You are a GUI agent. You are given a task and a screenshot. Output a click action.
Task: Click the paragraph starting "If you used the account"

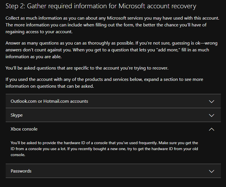(x=104, y=83)
